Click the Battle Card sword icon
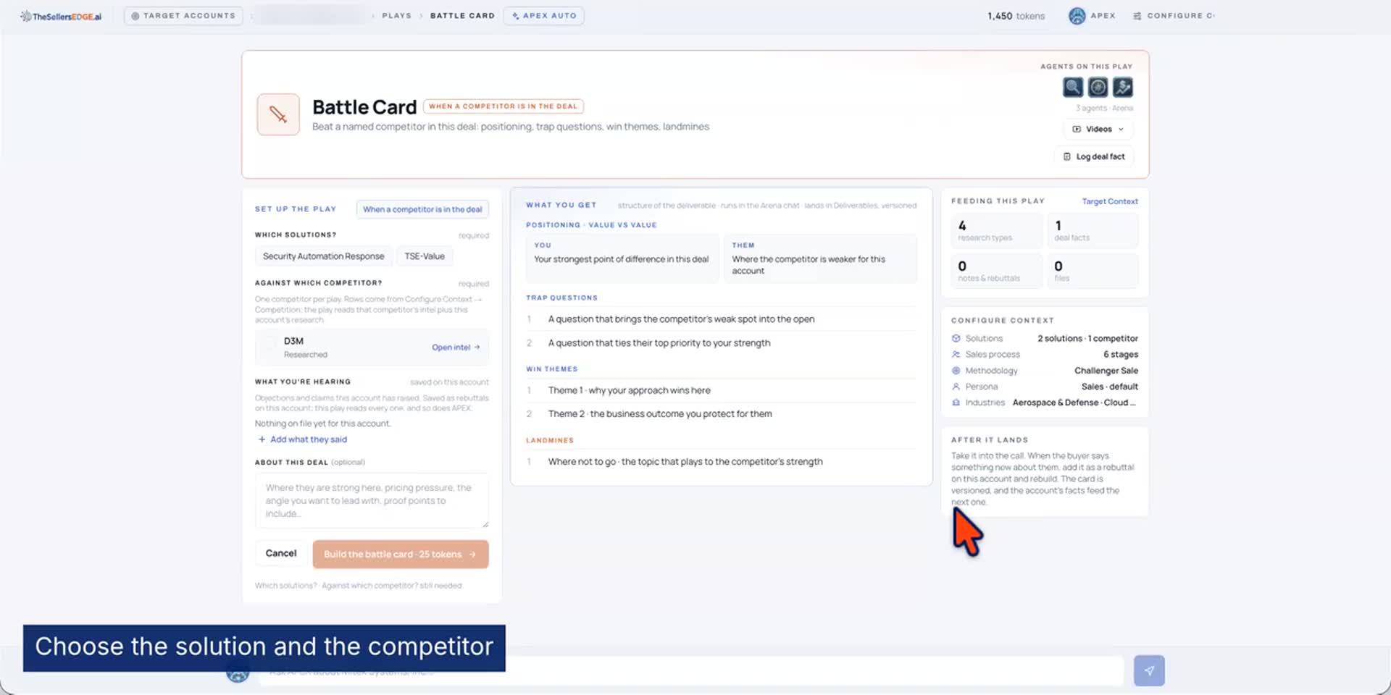Screen dimensions: 1391x695 278,114
